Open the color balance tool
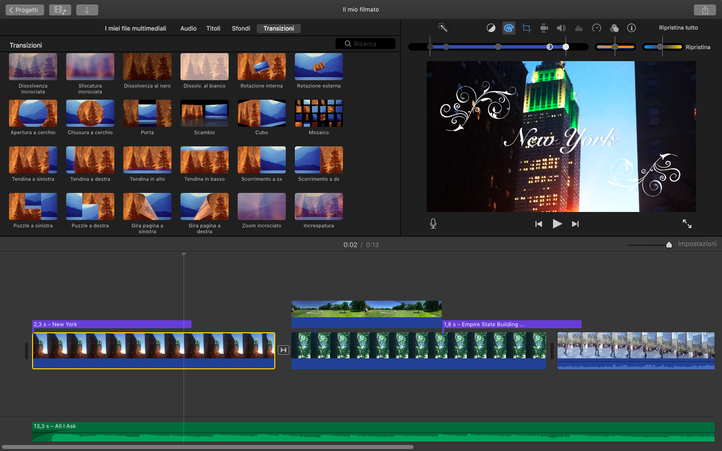This screenshot has height=451, width=722. click(491, 28)
